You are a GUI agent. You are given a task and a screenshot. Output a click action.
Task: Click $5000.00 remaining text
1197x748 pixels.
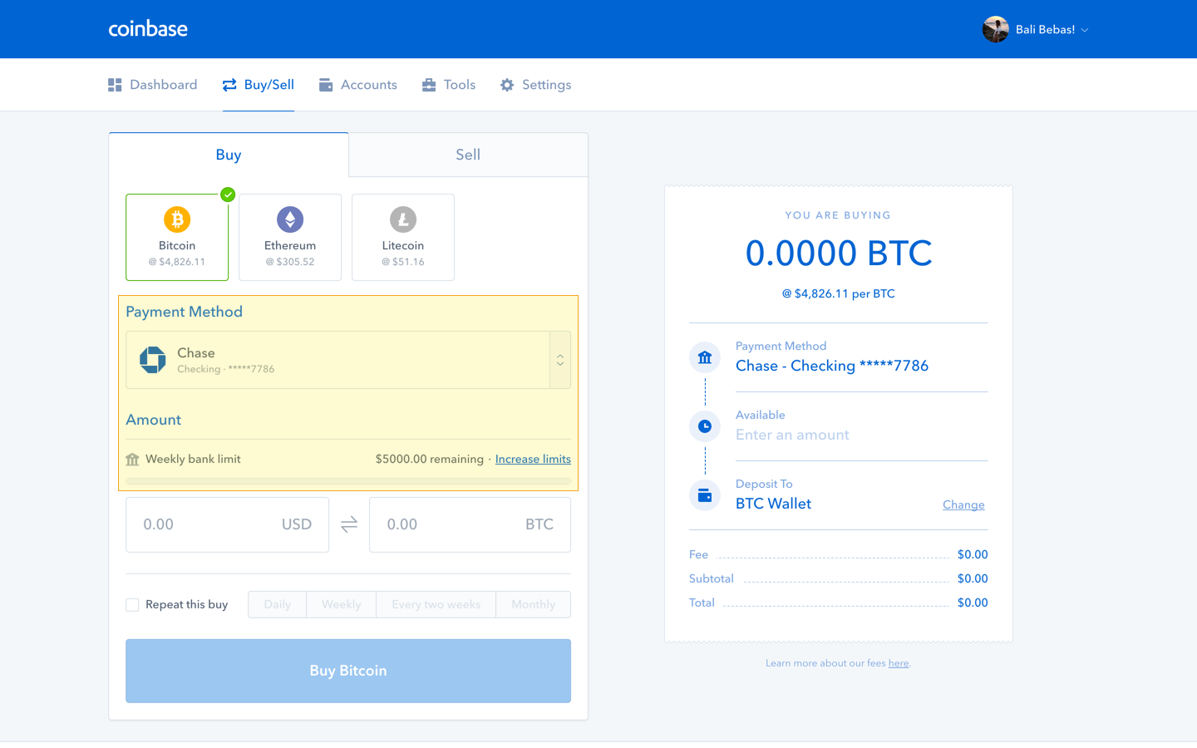pyautogui.click(x=429, y=459)
